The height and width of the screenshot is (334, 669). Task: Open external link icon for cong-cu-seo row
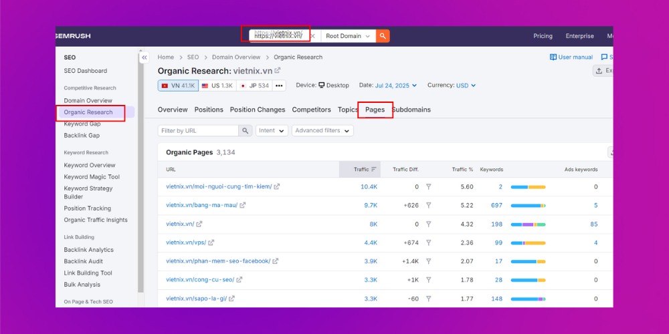click(240, 280)
